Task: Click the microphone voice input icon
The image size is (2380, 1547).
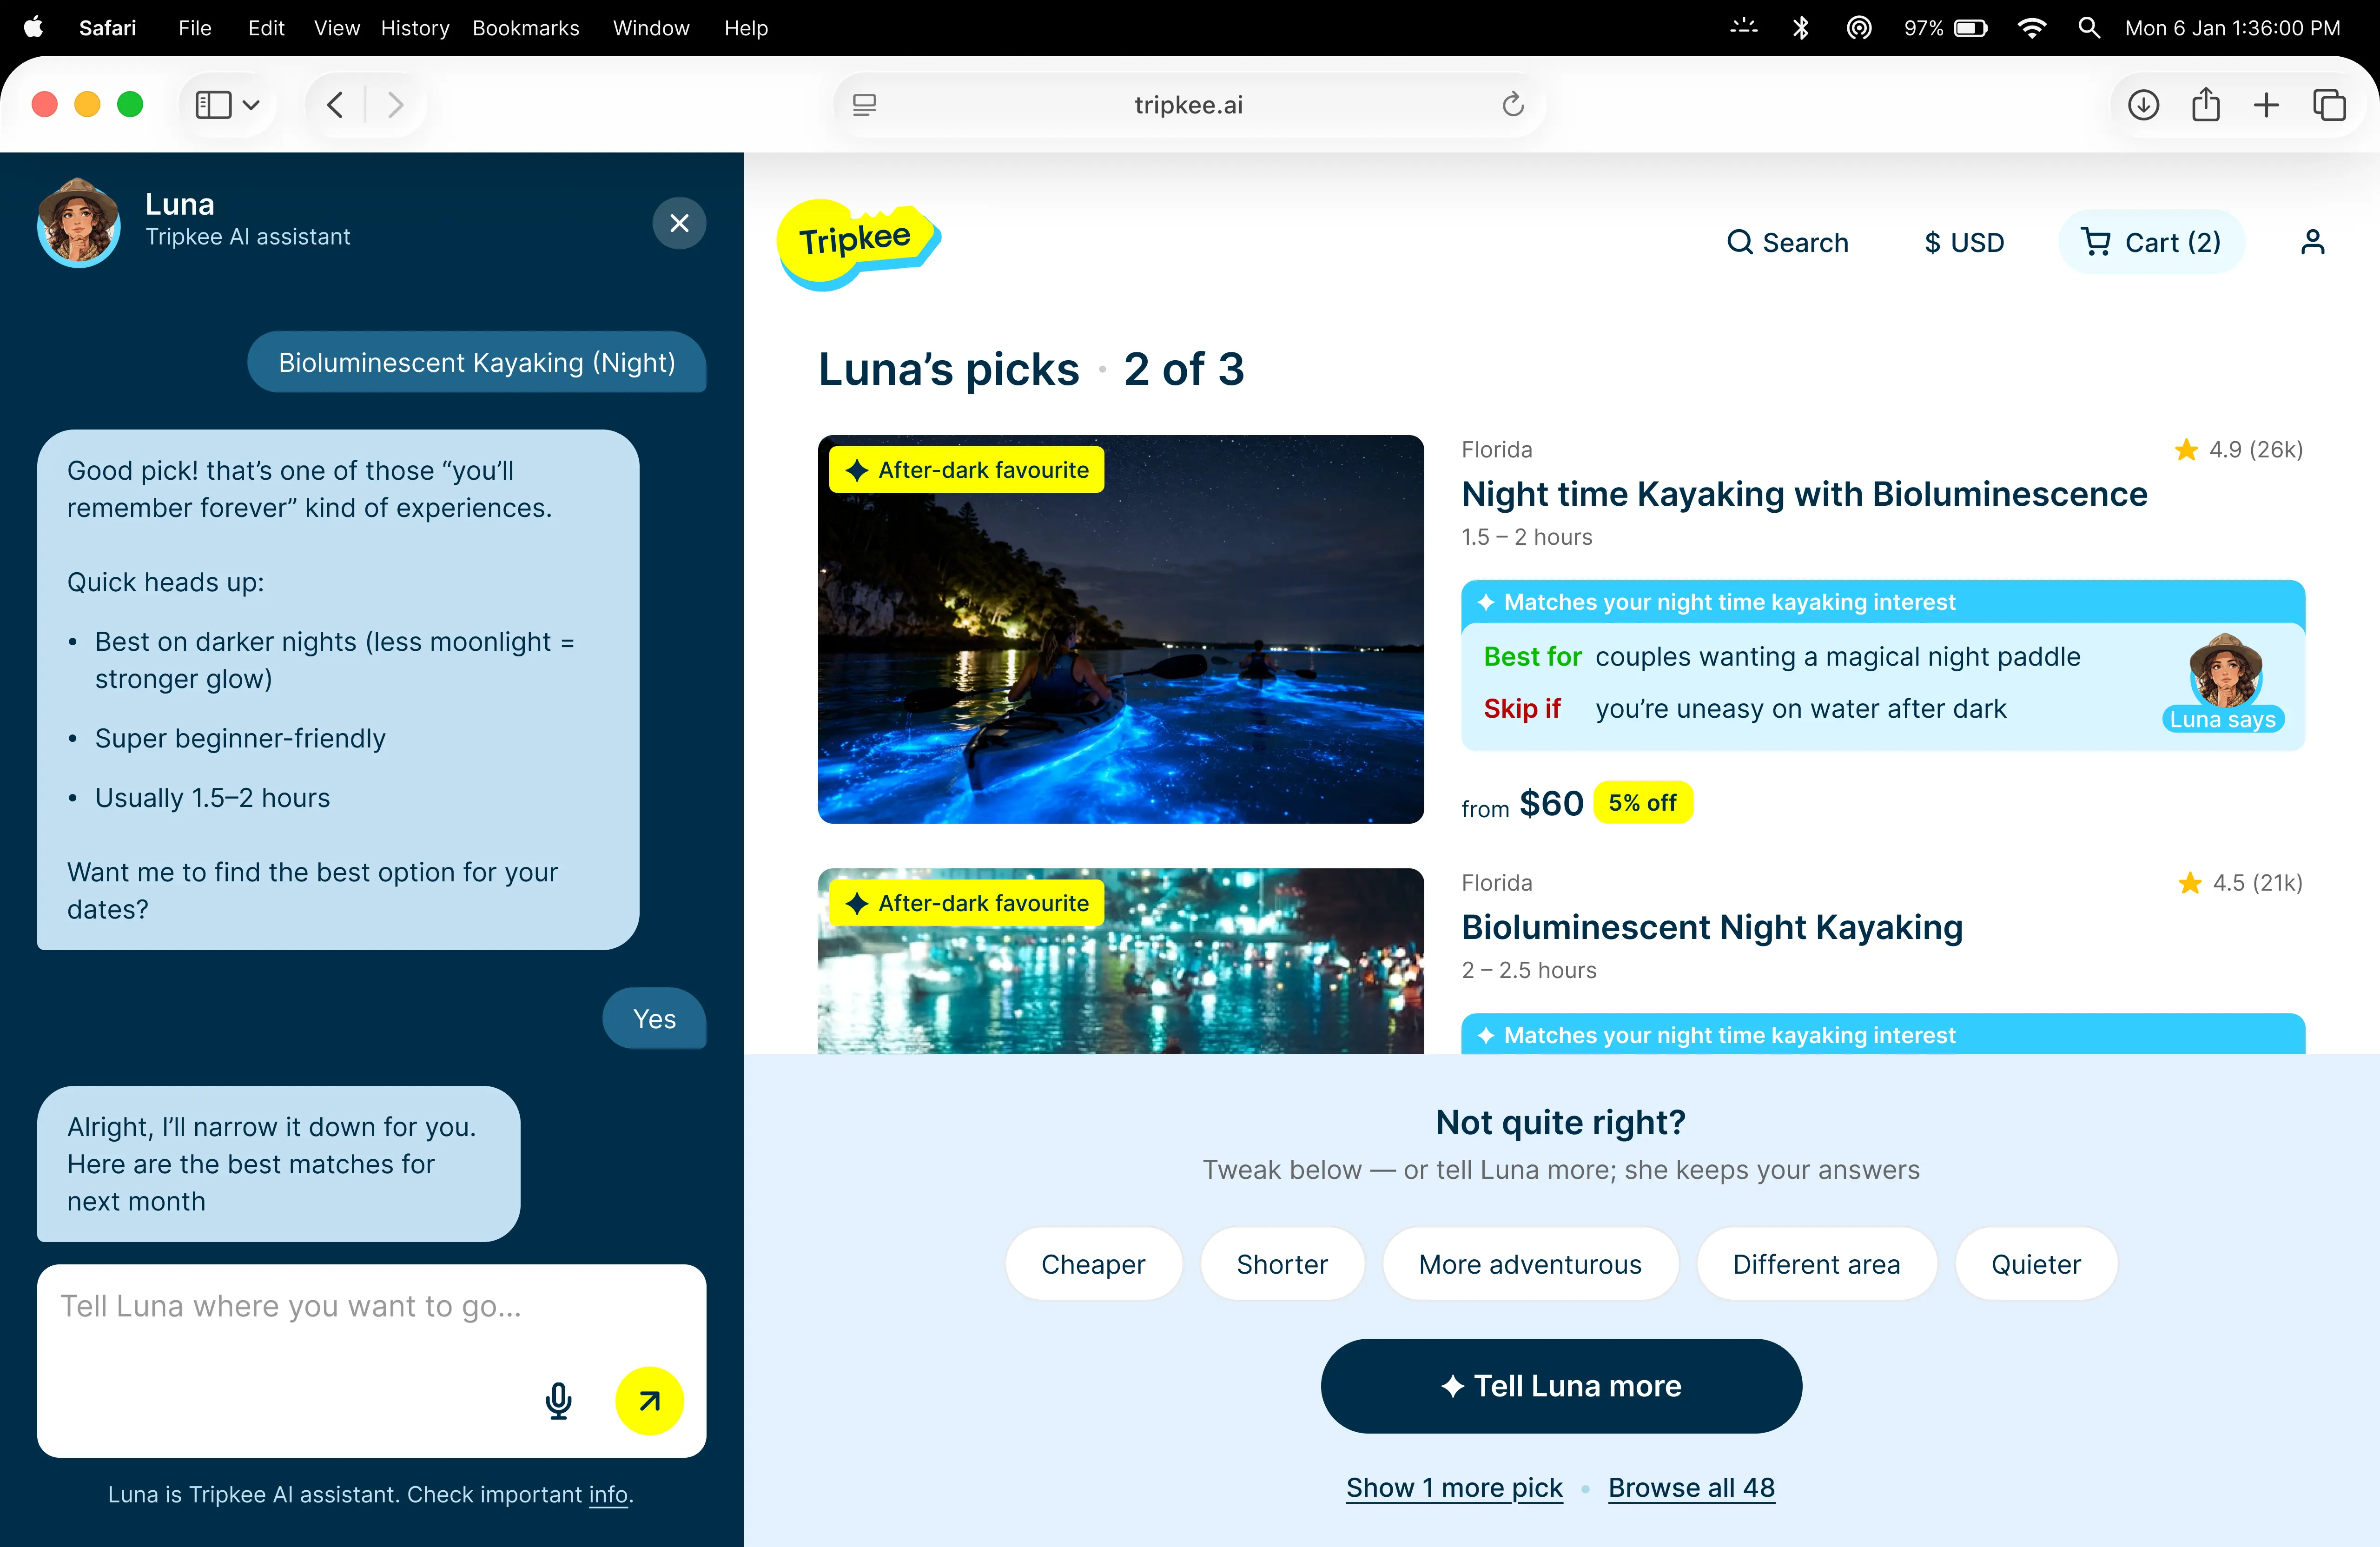Action: (558, 1400)
